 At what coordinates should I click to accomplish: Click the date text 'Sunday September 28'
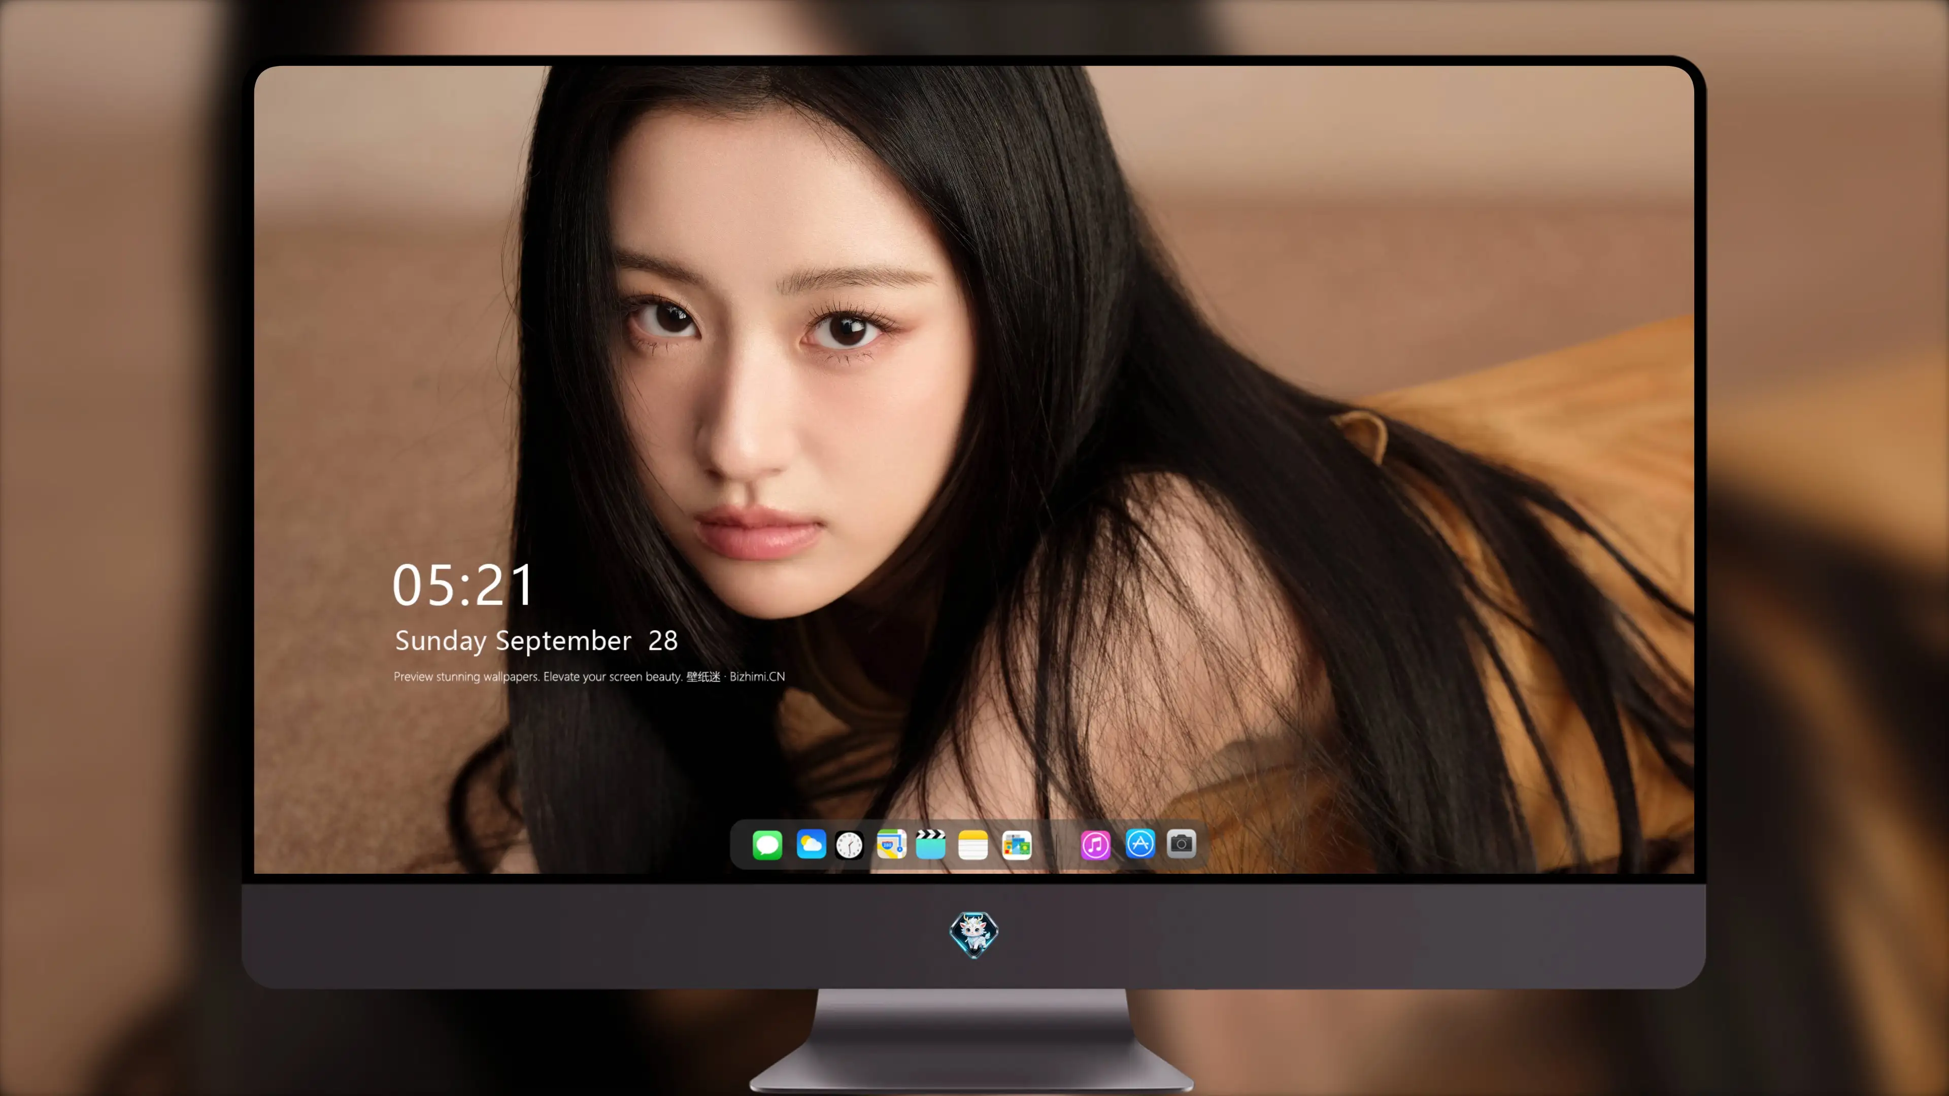536,641
